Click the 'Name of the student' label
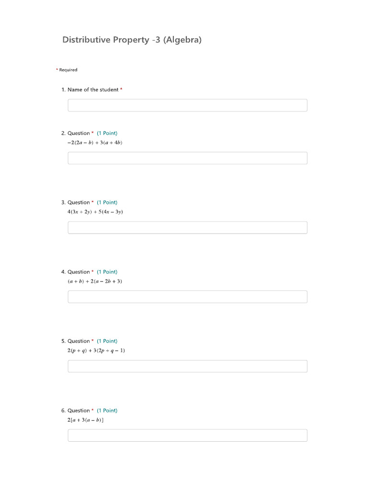The height and width of the screenshot is (490, 368). (92, 89)
